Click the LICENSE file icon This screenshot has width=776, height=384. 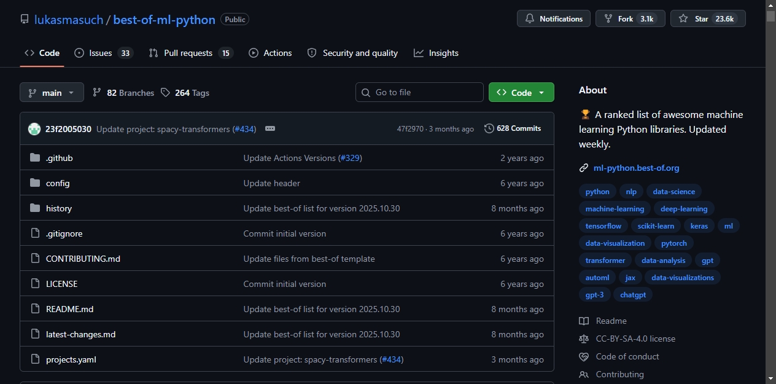[x=35, y=284]
